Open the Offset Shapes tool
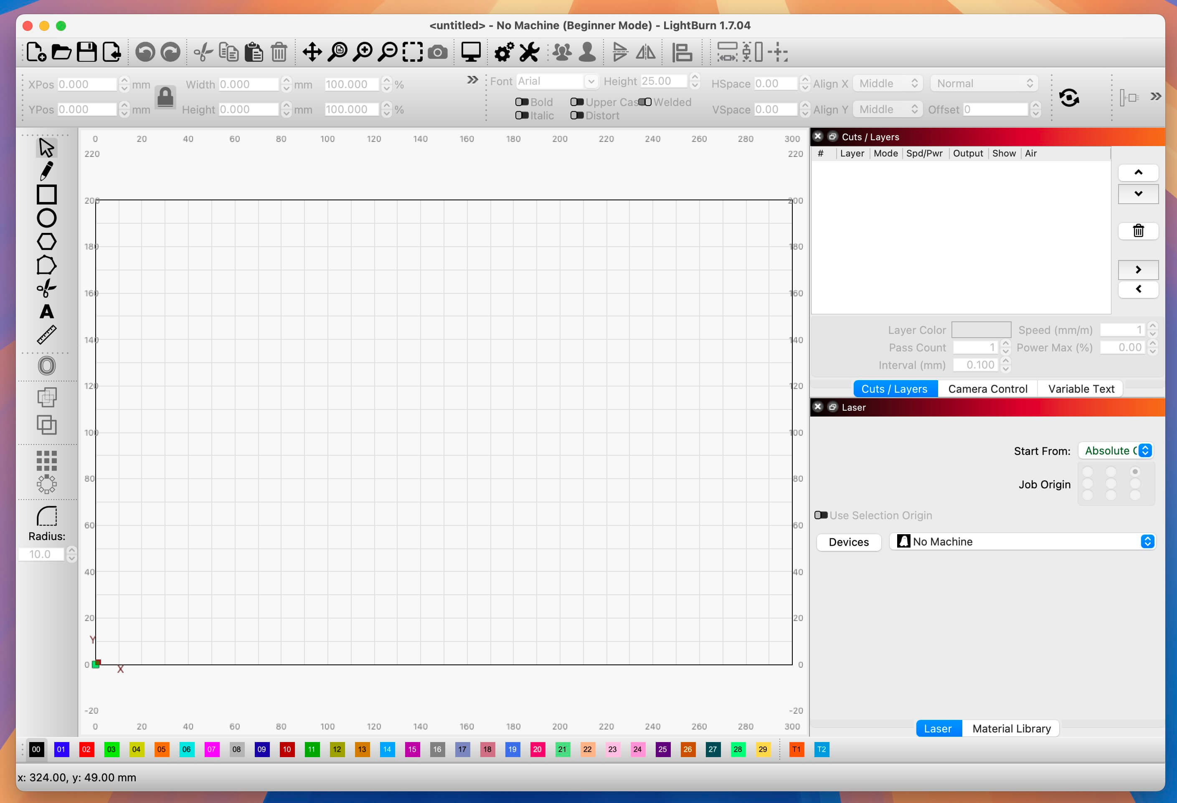 coord(46,366)
